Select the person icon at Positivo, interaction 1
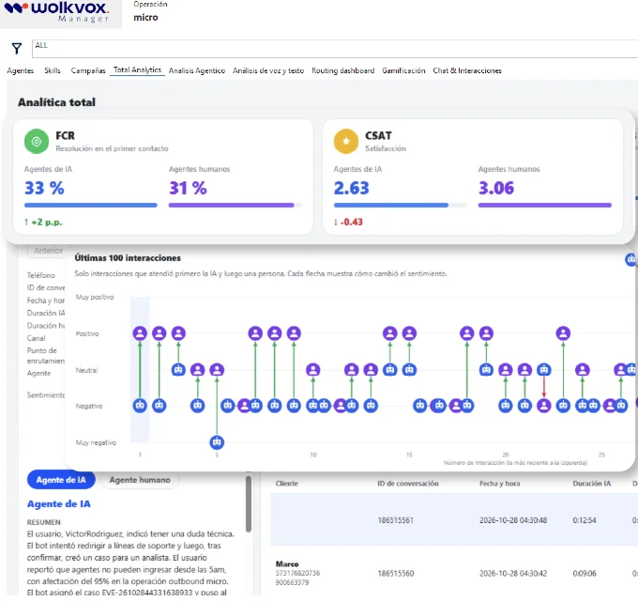638x601 pixels. (140, 333)
